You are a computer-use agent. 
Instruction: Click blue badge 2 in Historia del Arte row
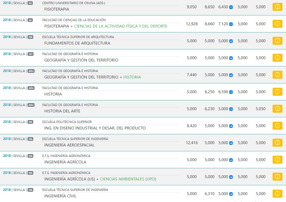click(x=231, y=109)
